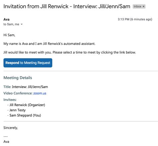
Task: Click the Inbox label tag
Action: click(x=139, y=7)
